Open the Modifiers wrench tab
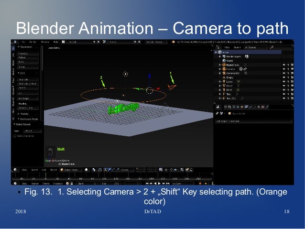The image size is (305, 229). coord(251,107)
